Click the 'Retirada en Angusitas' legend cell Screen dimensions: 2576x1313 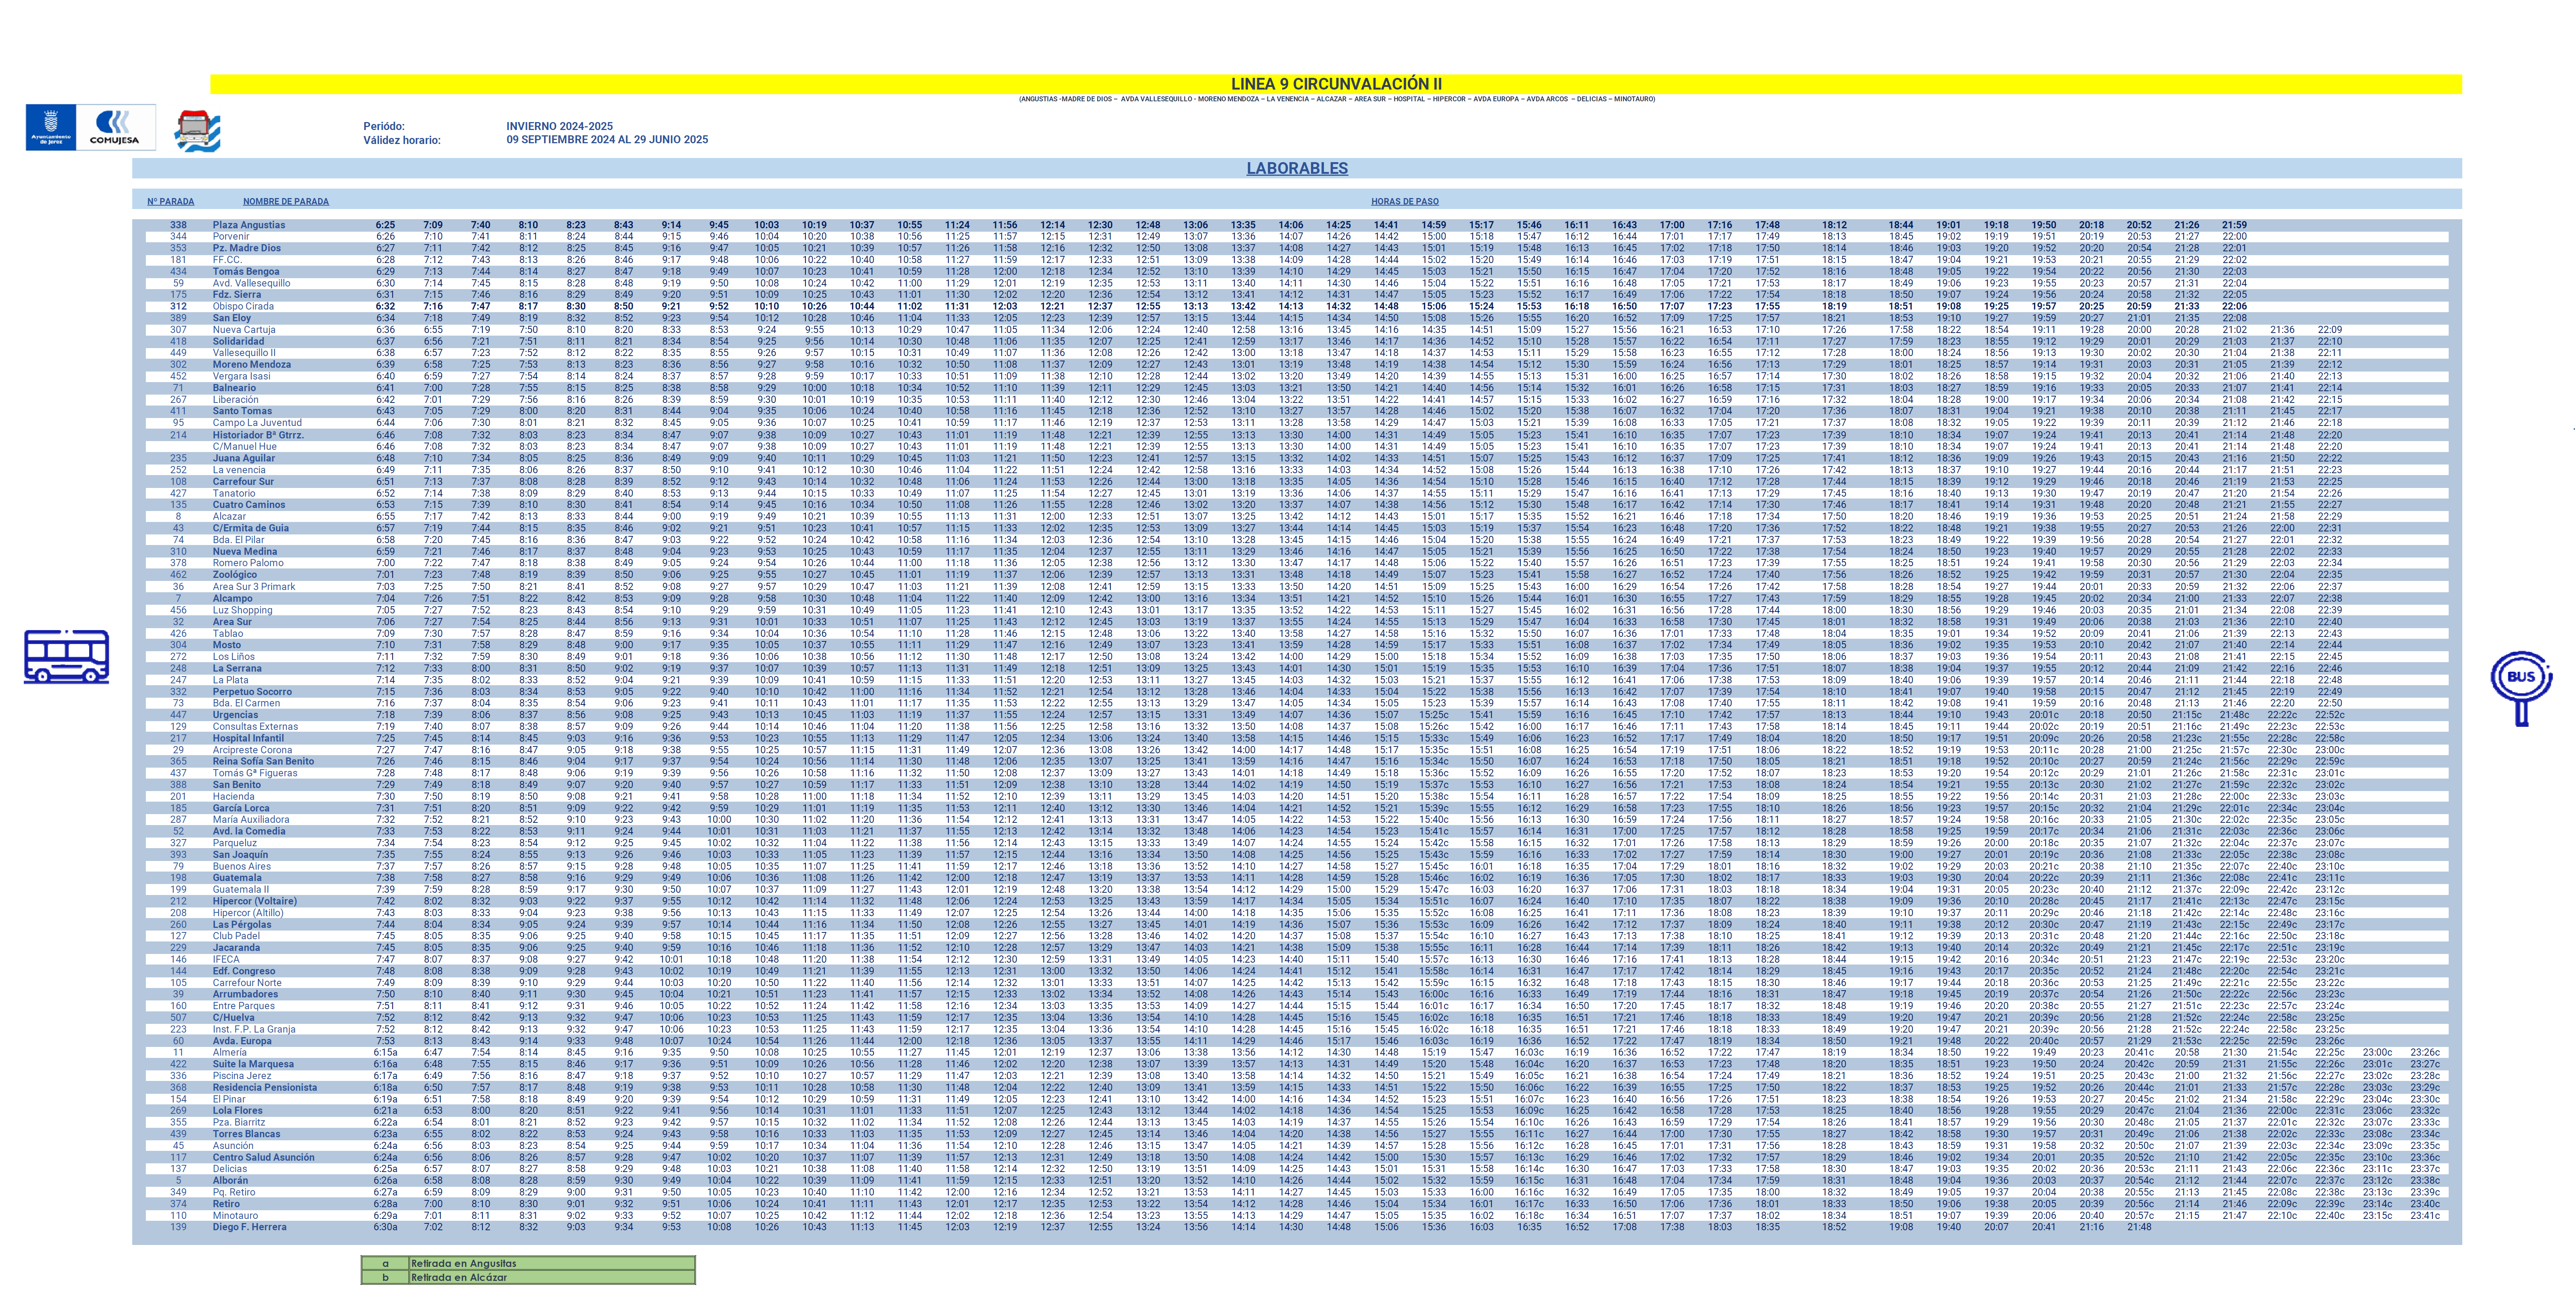pos(552,1264)
